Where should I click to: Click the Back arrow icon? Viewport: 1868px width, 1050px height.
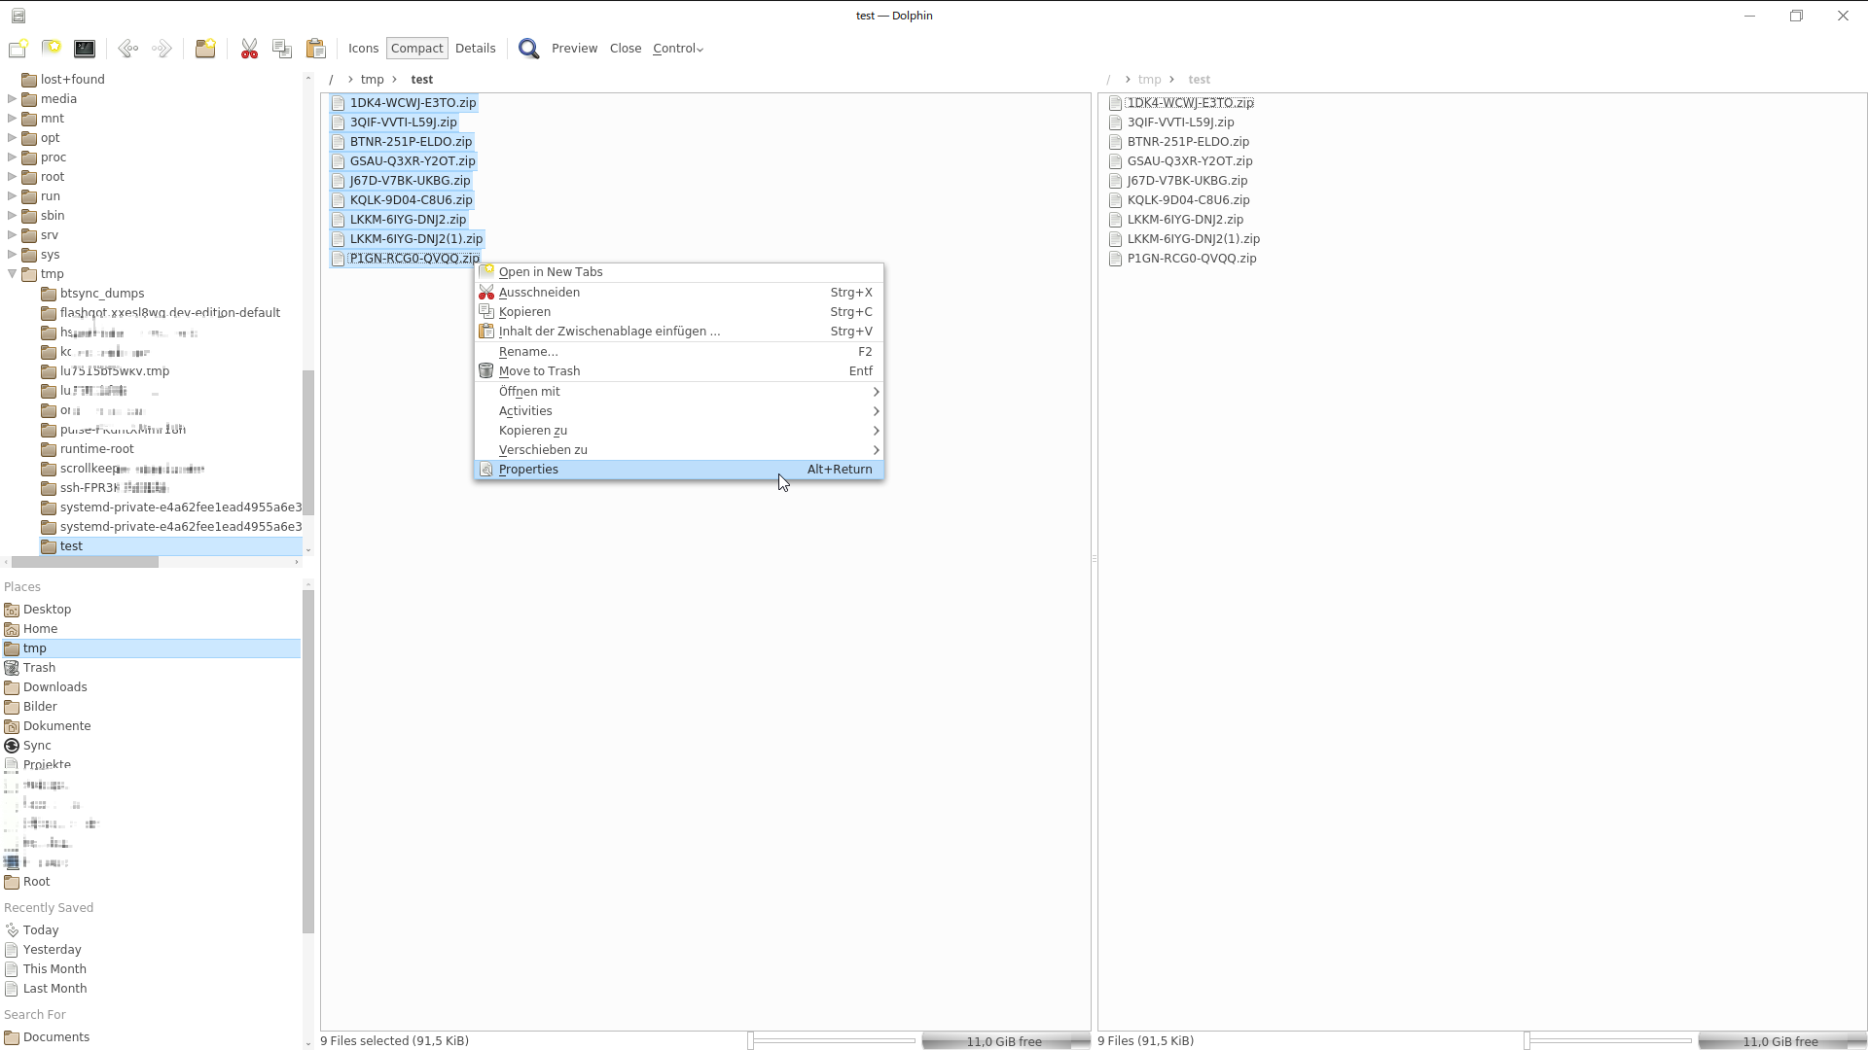[x=127, y=49]
